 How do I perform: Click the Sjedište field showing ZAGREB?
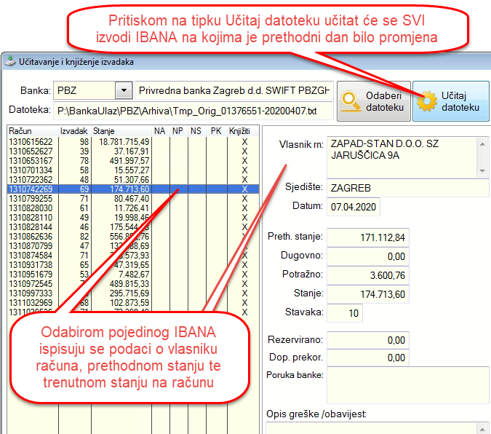click(x=406, y=188)
